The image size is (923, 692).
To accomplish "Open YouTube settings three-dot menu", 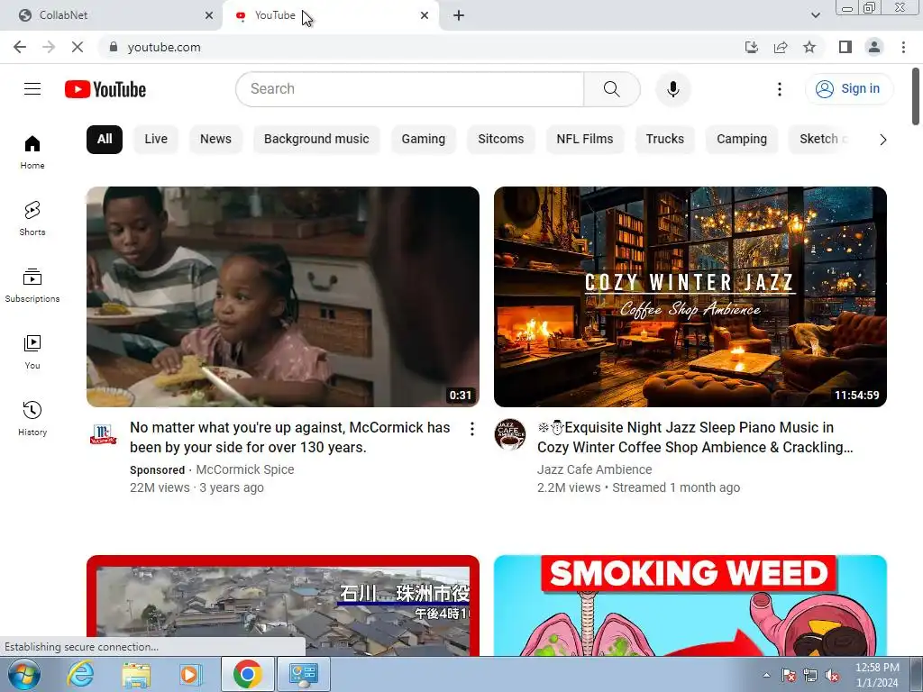I will (x=780, y=89).
